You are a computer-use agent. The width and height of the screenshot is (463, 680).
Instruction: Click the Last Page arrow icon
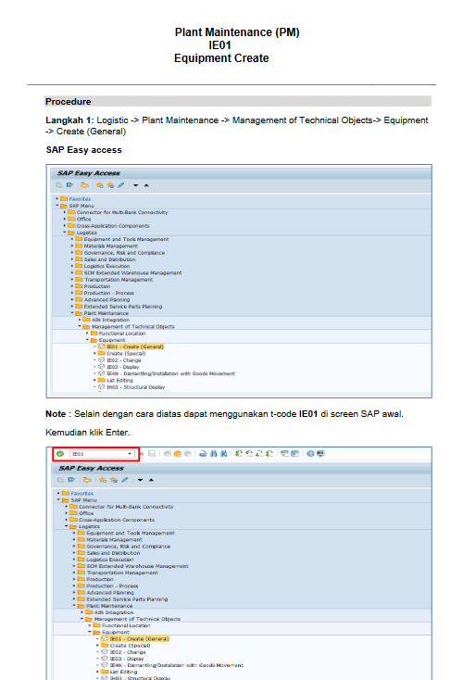pos(269,454)
